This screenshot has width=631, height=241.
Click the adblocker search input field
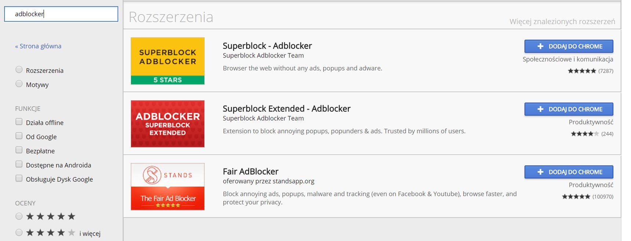61,14
